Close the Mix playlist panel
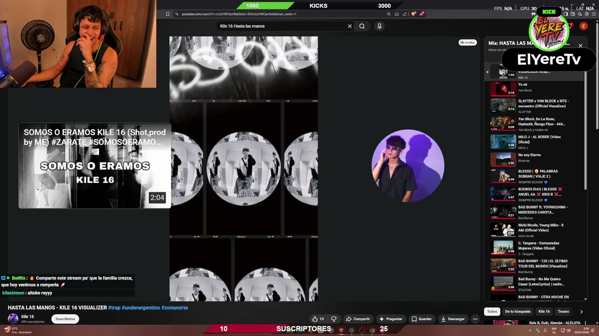Image resolution: width=599 pixels, height=336 pixels. (580, 46)
